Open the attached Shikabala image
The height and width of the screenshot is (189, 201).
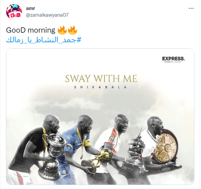[x=100, y=117]
